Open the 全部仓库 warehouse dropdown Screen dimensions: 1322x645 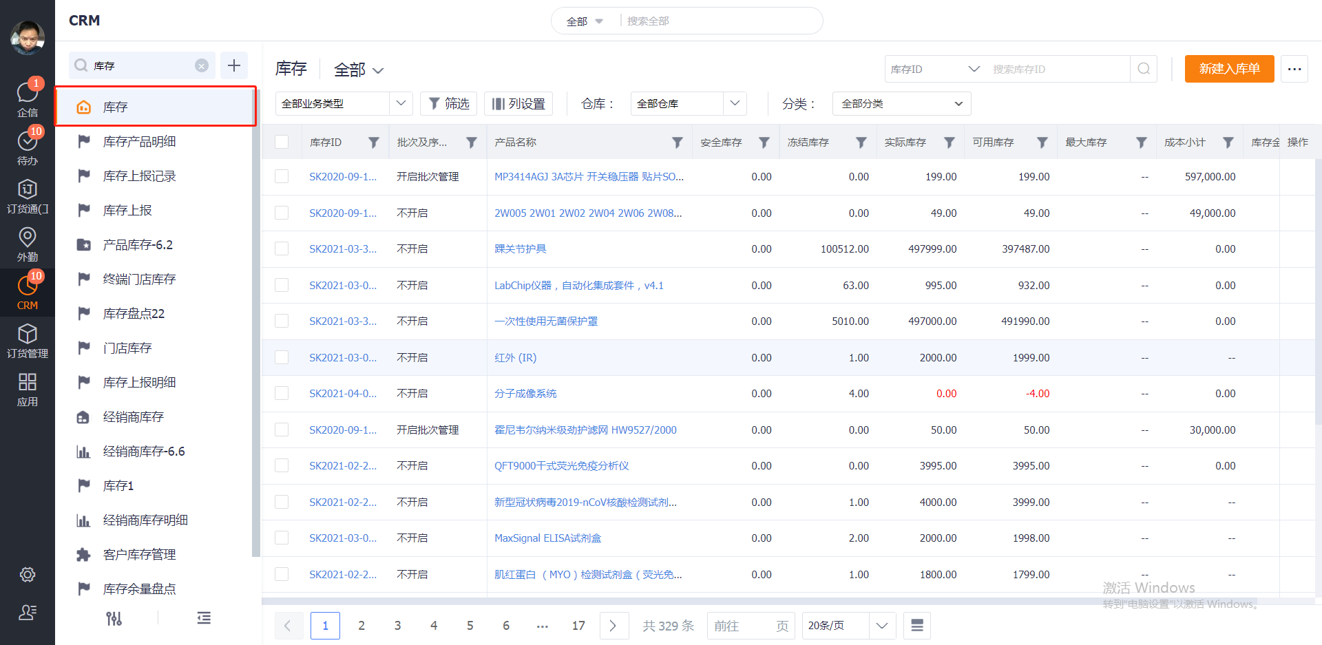pyautogui.click(x=689, y=103)
